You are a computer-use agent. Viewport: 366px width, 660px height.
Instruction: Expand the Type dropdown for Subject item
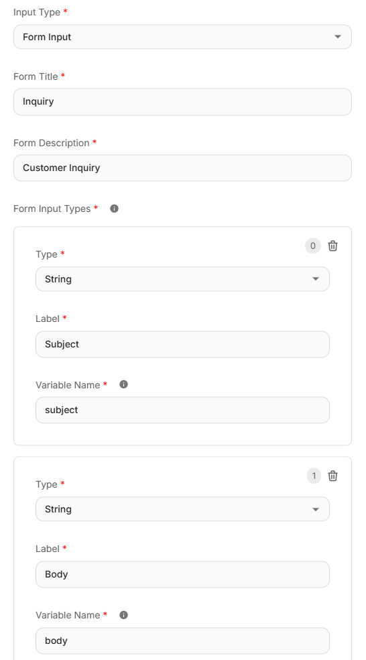(182, 279)
